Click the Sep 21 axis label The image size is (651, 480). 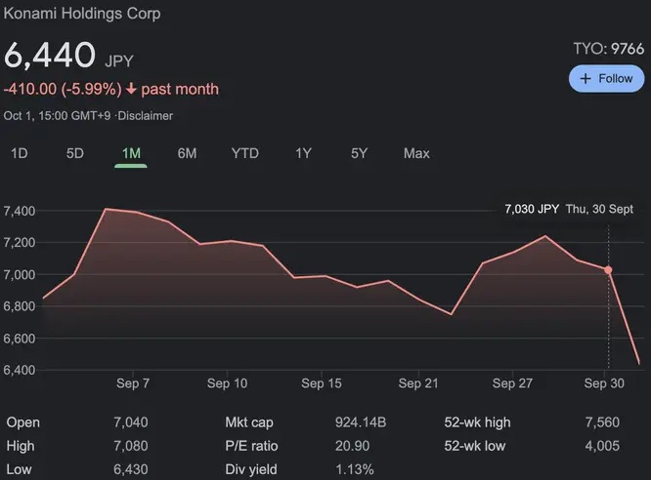click(416, 383)
